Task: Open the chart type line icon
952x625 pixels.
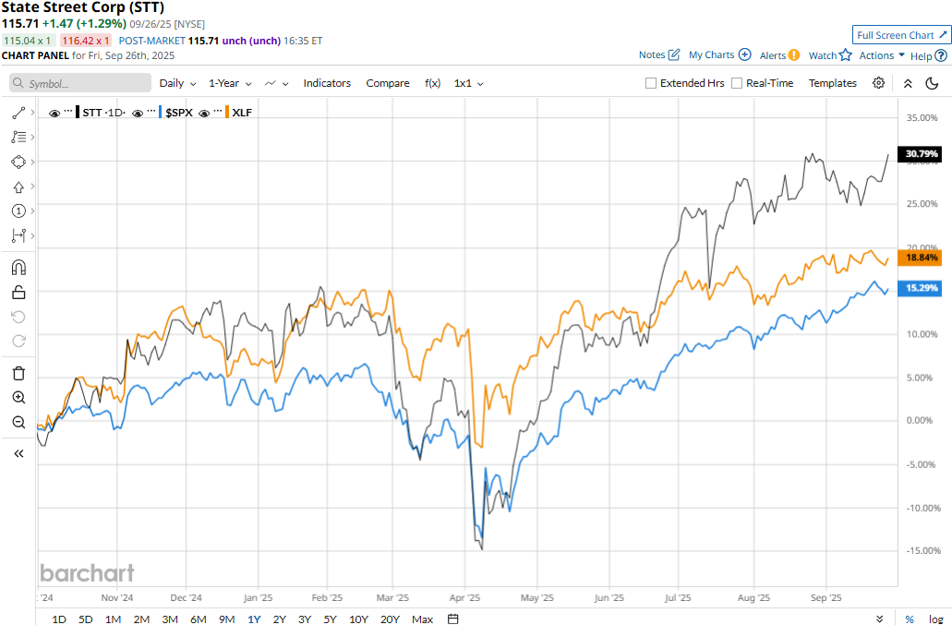Action: coord(271,83)
